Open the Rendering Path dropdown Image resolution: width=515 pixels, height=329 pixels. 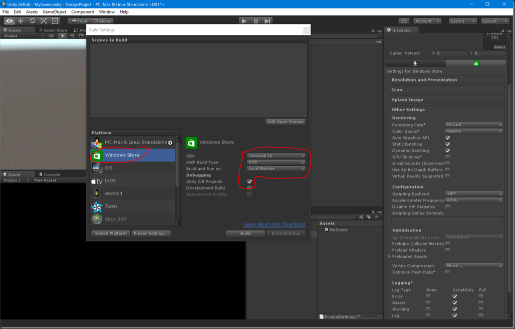coord(474,125)
